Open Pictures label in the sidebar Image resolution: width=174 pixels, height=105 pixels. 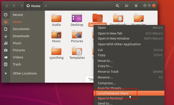coord(19,50)
